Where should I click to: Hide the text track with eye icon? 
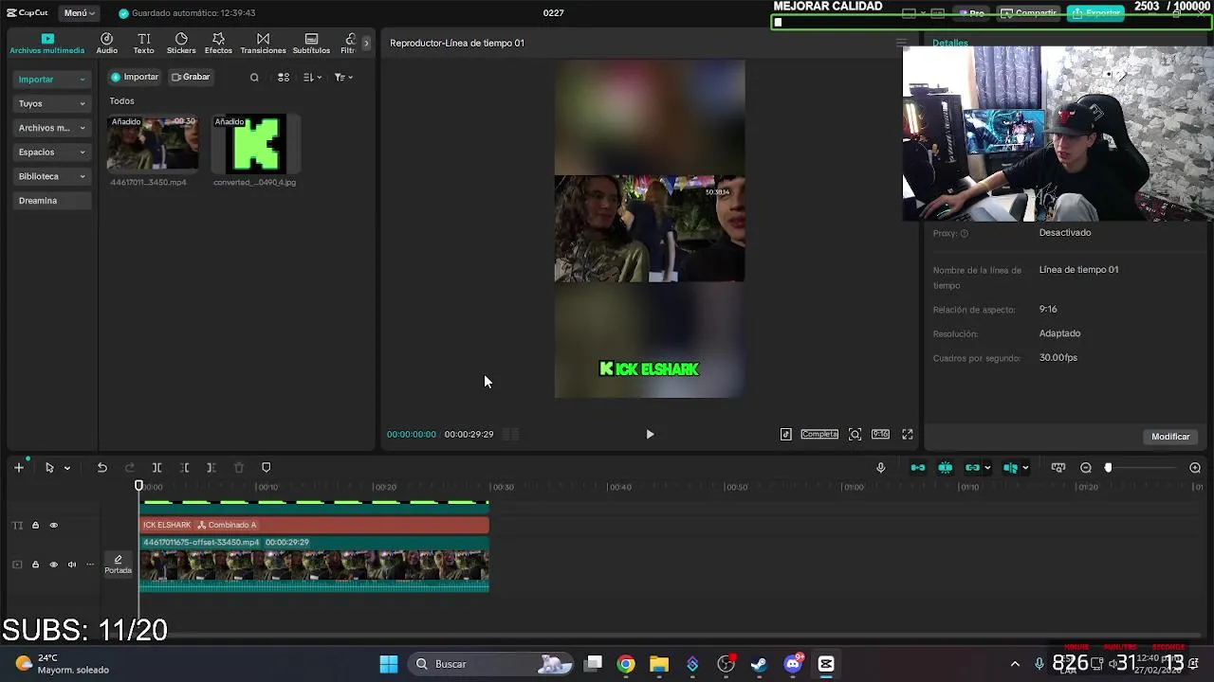[53, 526]
